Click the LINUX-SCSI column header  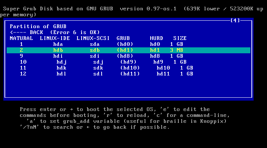point(93,38)
